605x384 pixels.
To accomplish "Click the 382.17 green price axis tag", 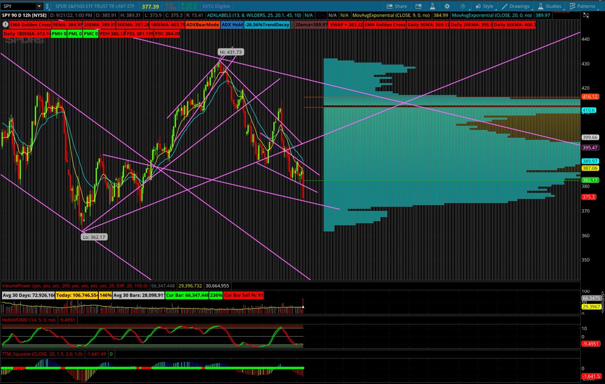I will click(x=589, y=180).
